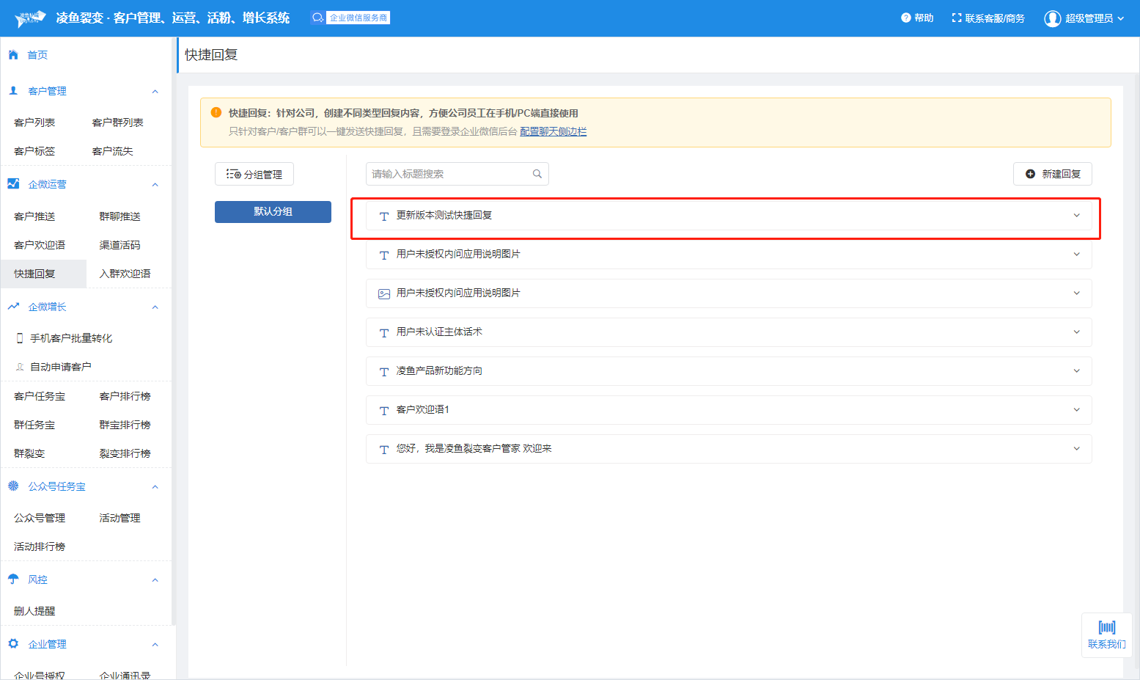Open 客户欢迎语 in the sidebar

(x=40, y=245)
